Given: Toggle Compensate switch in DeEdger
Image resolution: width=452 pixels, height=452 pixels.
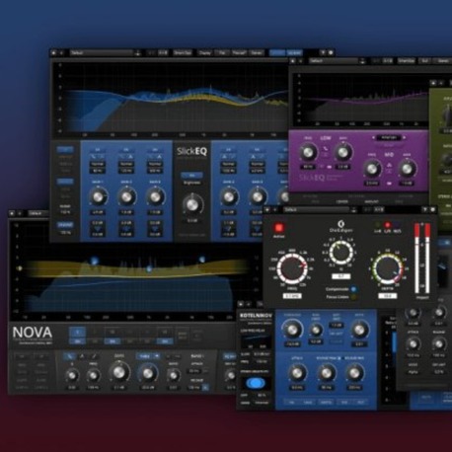Looking at the screenshot, I should coord(353,289).
